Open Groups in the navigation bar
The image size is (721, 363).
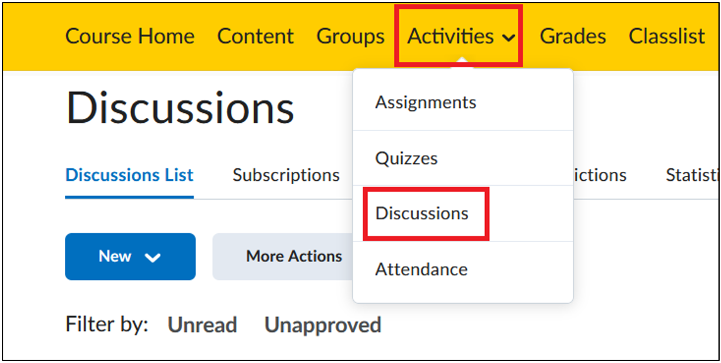(350, 37)
